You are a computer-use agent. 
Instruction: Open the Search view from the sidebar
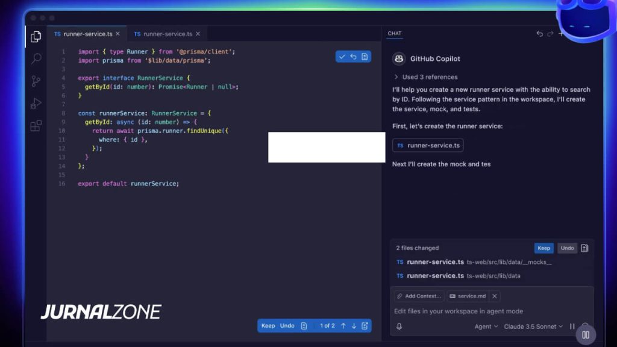click(36, 58)
